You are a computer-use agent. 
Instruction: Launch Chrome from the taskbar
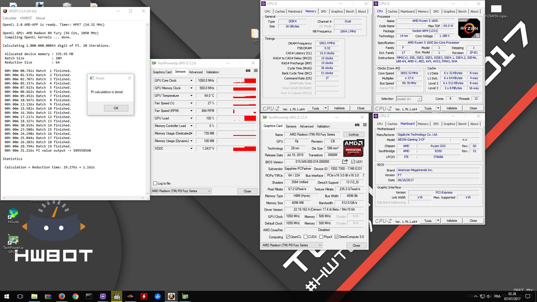[x=75, y=296]
